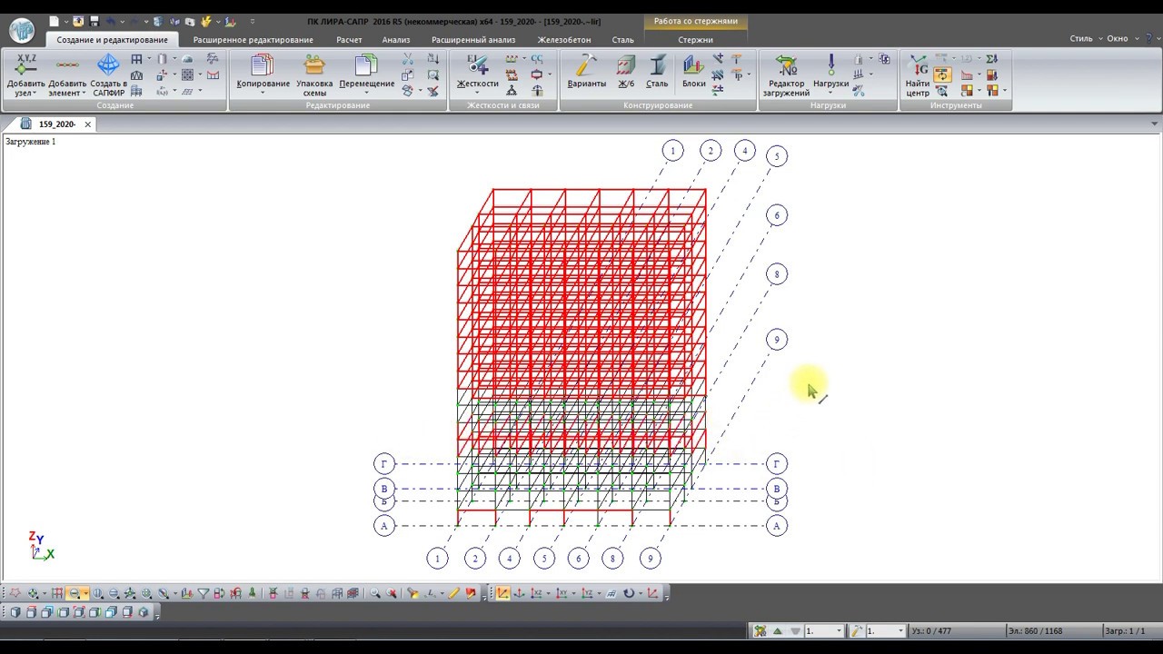This screenshot has width=1163, height=654.
Task: Click grid axis marker А on right side
Action: (x=776, y=525)
